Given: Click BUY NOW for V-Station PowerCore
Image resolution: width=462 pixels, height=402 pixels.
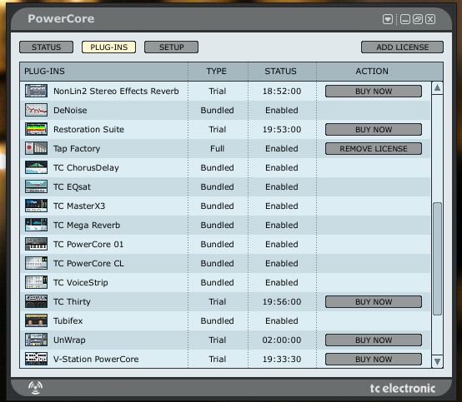Looking at the screenshot, I should click(x=374, y=359).
